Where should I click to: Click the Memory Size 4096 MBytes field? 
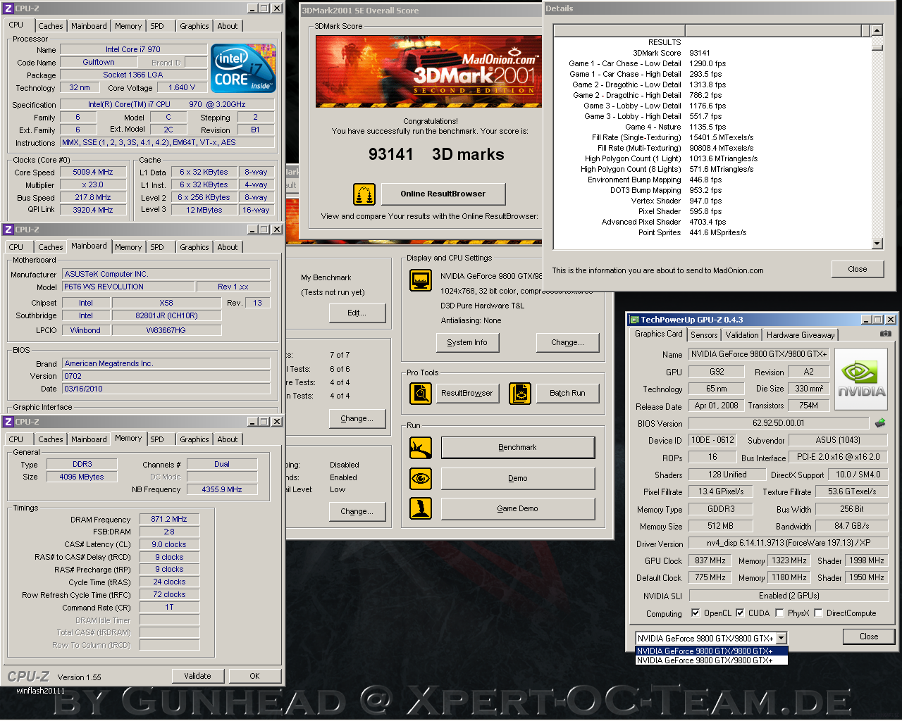[x=82, y=477]
